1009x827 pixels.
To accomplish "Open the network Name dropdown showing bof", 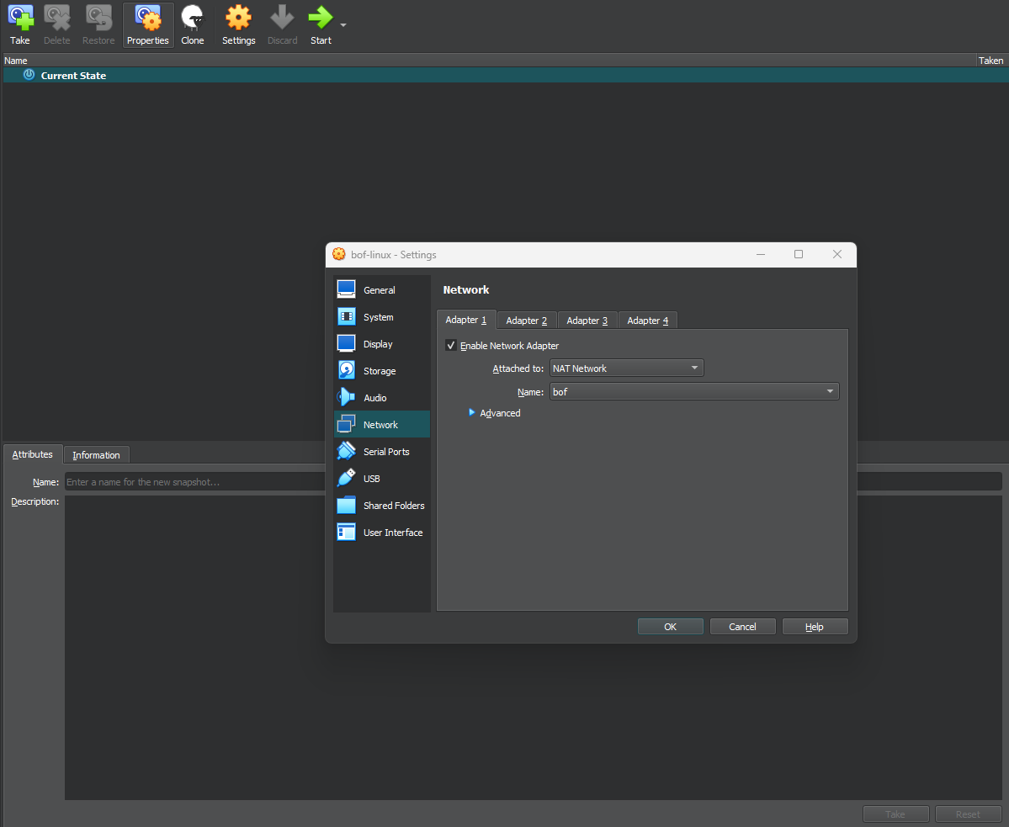I will point(693,392).
